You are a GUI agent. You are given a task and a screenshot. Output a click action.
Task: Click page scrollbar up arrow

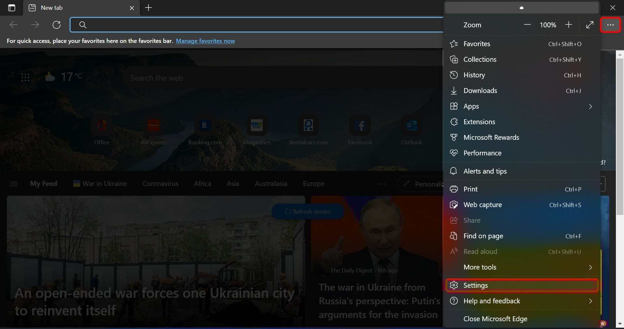pyautogui.click(x=620, y=55)
